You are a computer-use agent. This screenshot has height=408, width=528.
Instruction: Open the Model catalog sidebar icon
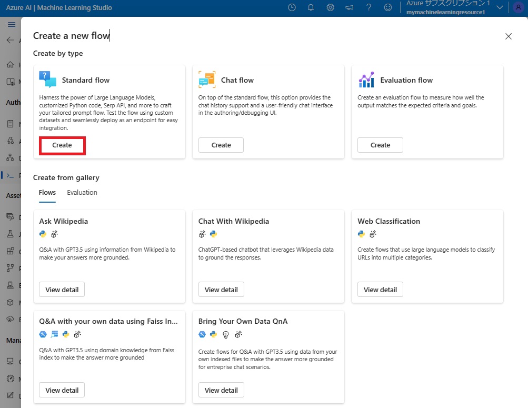click(11, 82)
